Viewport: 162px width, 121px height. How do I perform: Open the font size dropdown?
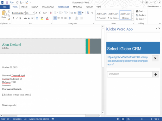[33, 13]
